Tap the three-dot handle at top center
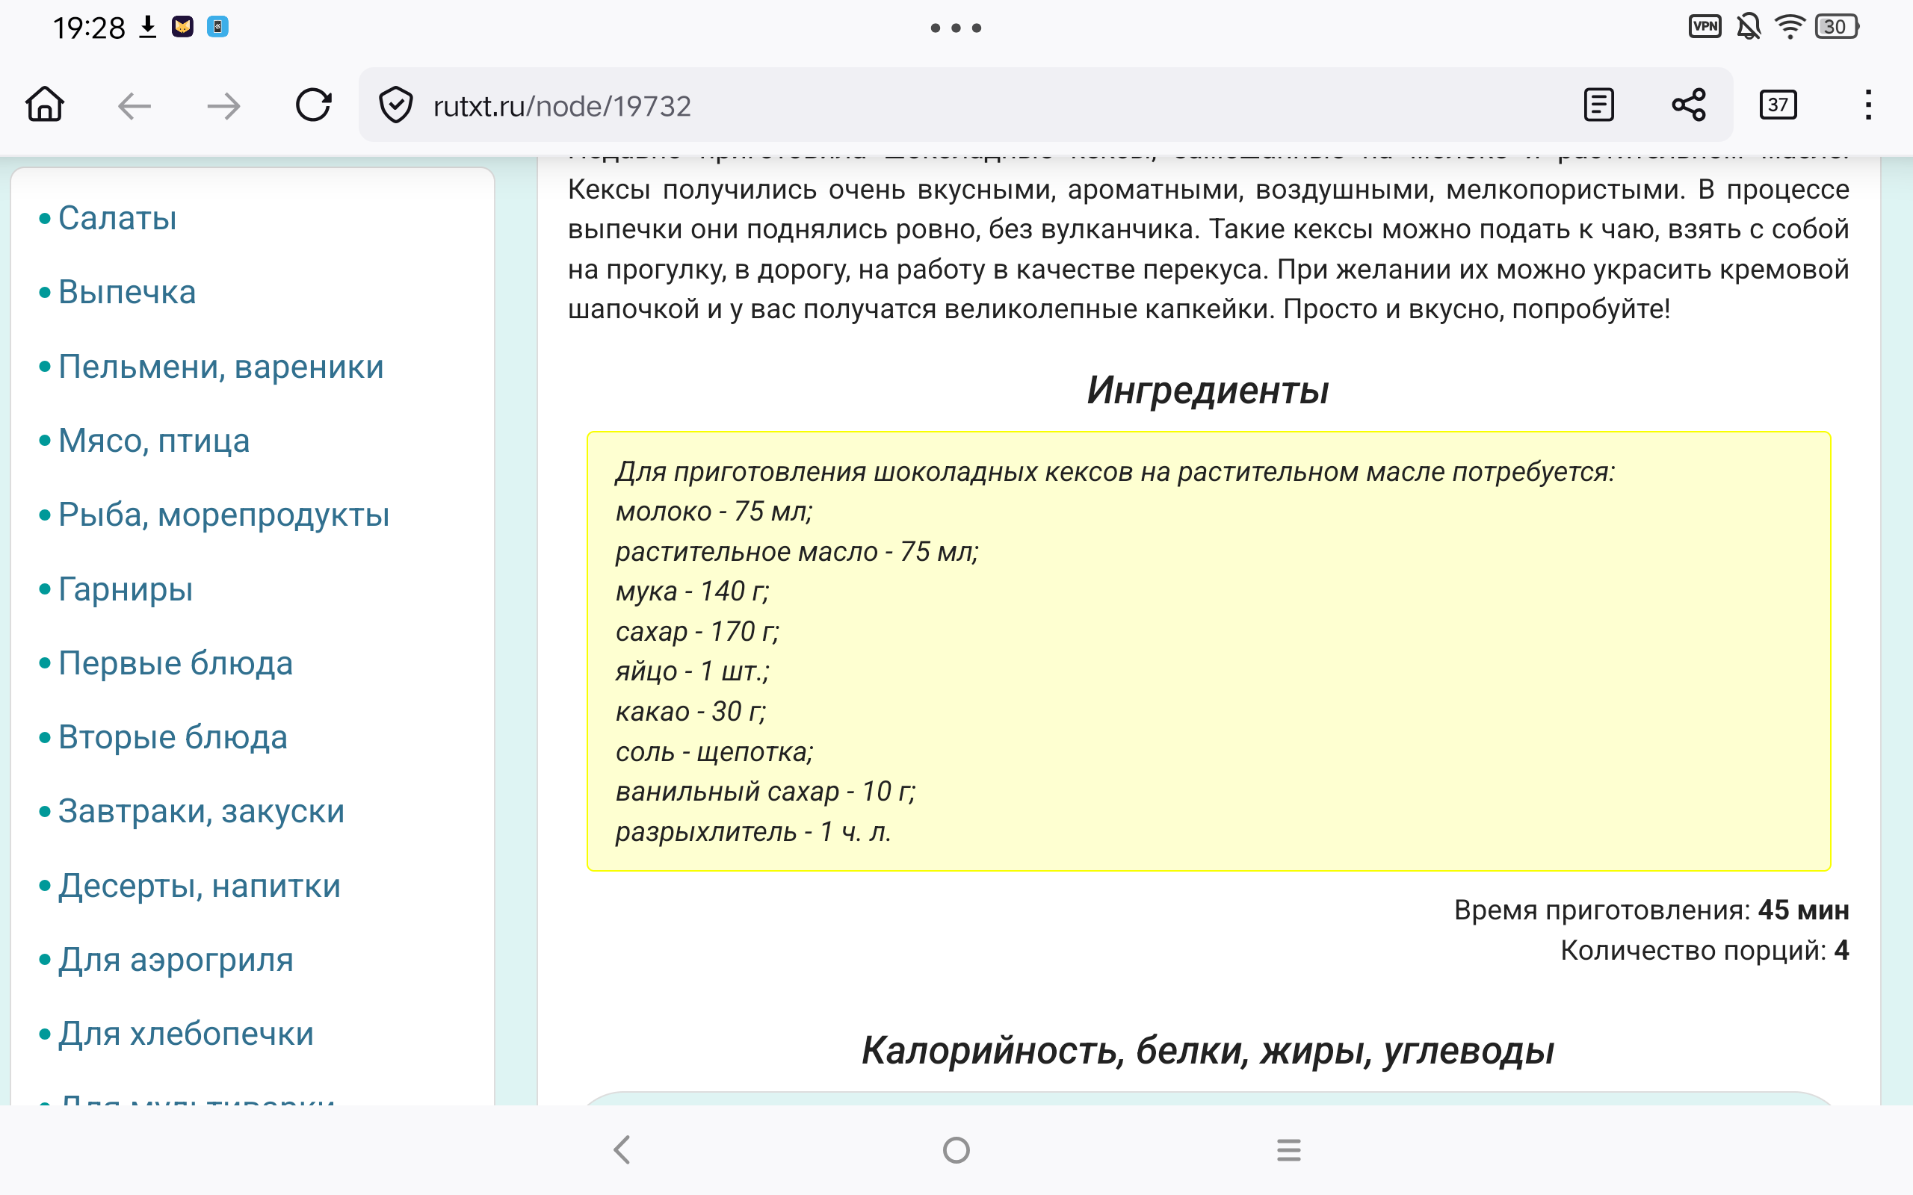The width and height of the screenshot is (1913, 1195). pos(956,28)
